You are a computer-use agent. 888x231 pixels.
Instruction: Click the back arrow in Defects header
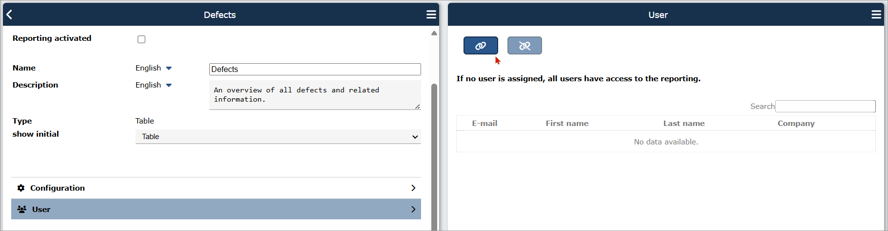[x=9, y=15]
